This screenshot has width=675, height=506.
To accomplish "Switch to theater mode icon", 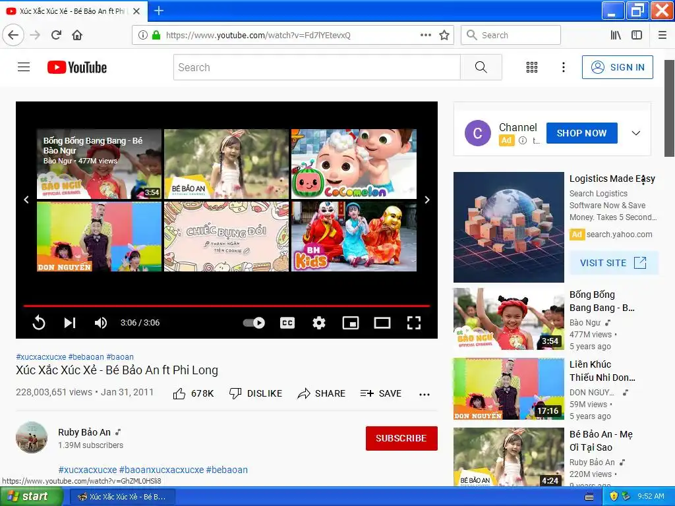I will (x=382, y=323).
